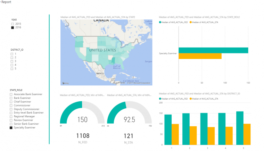Select orange bar for district 3
Screen dimensions: 264x151
click(211, 136)
